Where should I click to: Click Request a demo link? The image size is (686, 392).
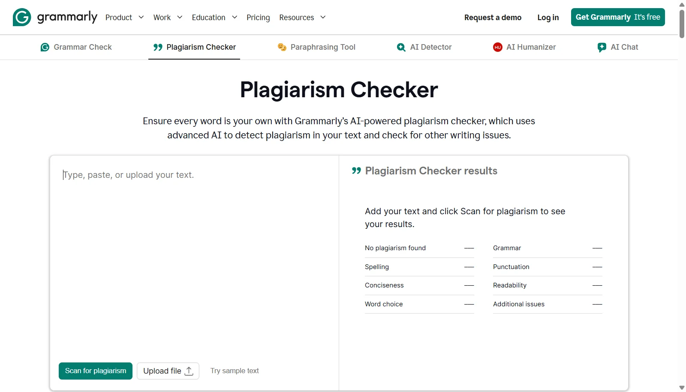(x=493, y=18)
